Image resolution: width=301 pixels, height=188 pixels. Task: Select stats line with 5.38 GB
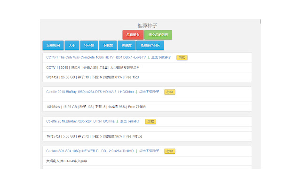coord(94,136)
